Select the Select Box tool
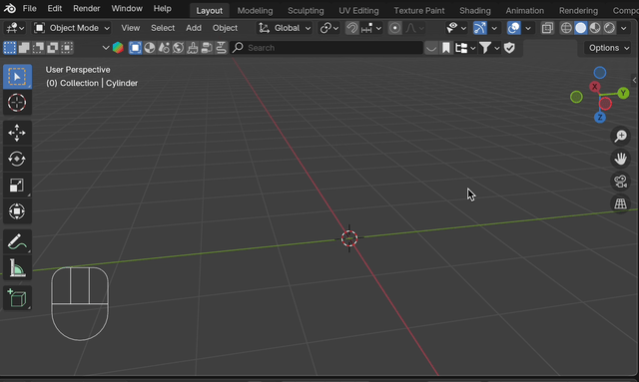The width and height of the screenshot is (639, 382). (17, 77)
